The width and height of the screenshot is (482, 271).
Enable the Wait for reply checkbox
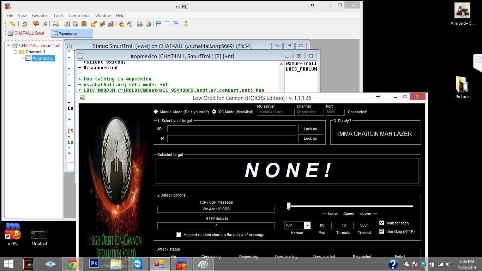coord(381,223)
